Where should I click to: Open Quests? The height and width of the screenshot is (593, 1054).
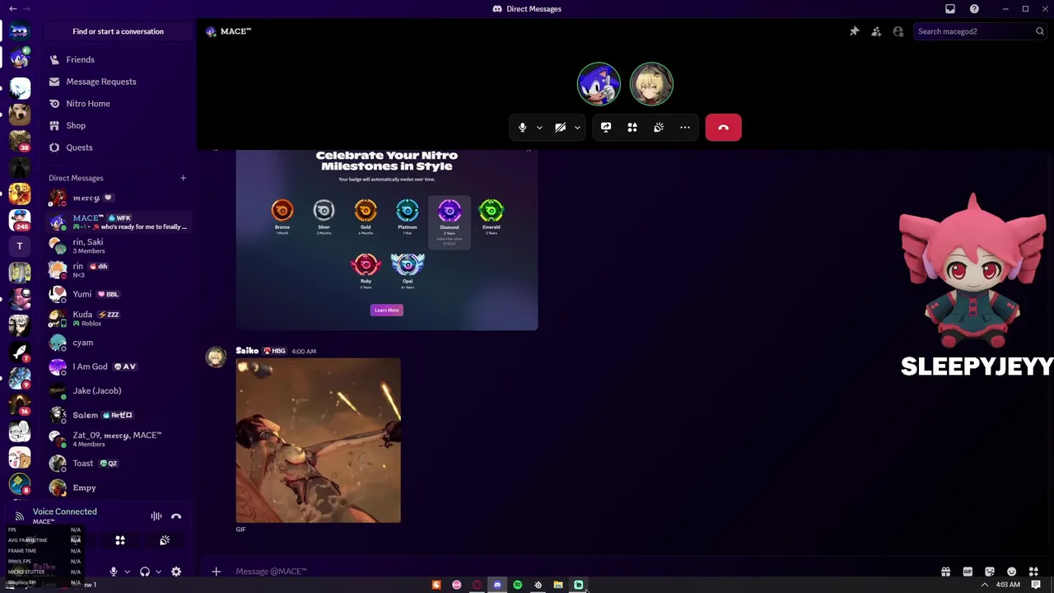coord(118,147)
